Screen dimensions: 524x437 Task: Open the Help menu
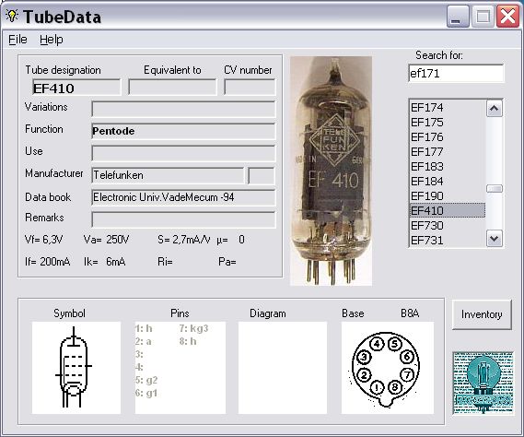[52, 40]
